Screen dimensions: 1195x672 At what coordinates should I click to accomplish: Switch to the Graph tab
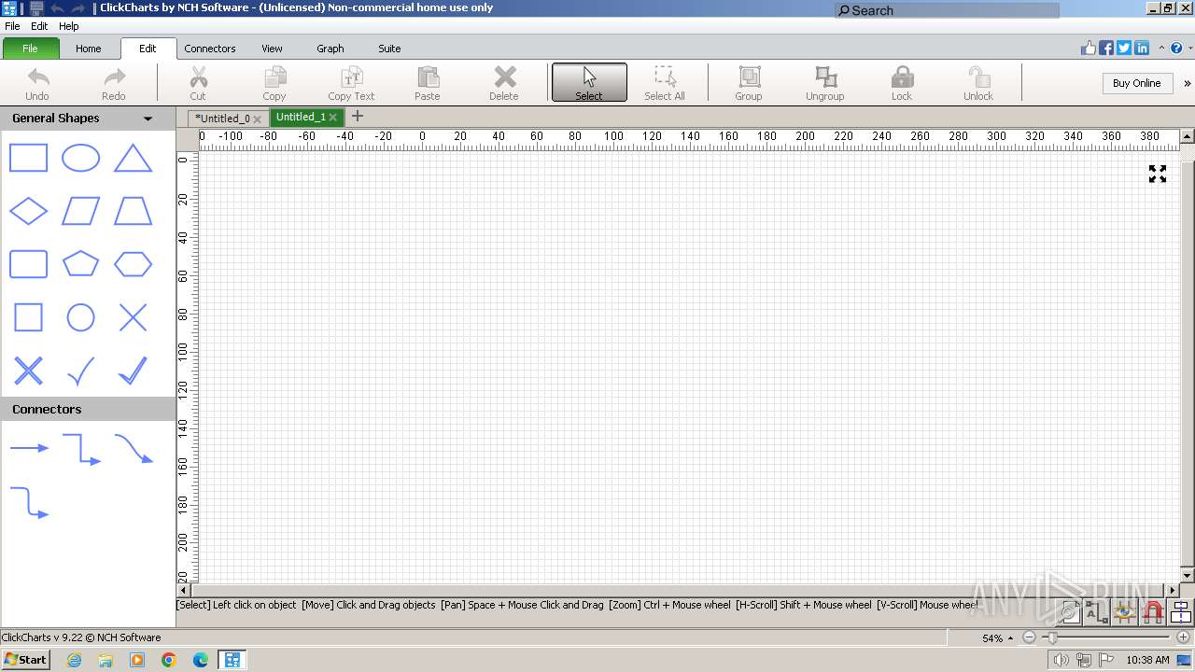point(330,49)
